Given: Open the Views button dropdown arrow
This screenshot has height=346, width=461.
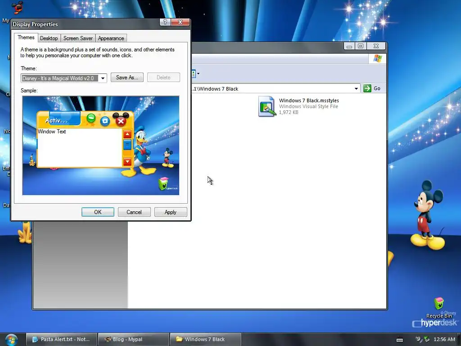Looking at the screenshot, I should tap(199, 73).
